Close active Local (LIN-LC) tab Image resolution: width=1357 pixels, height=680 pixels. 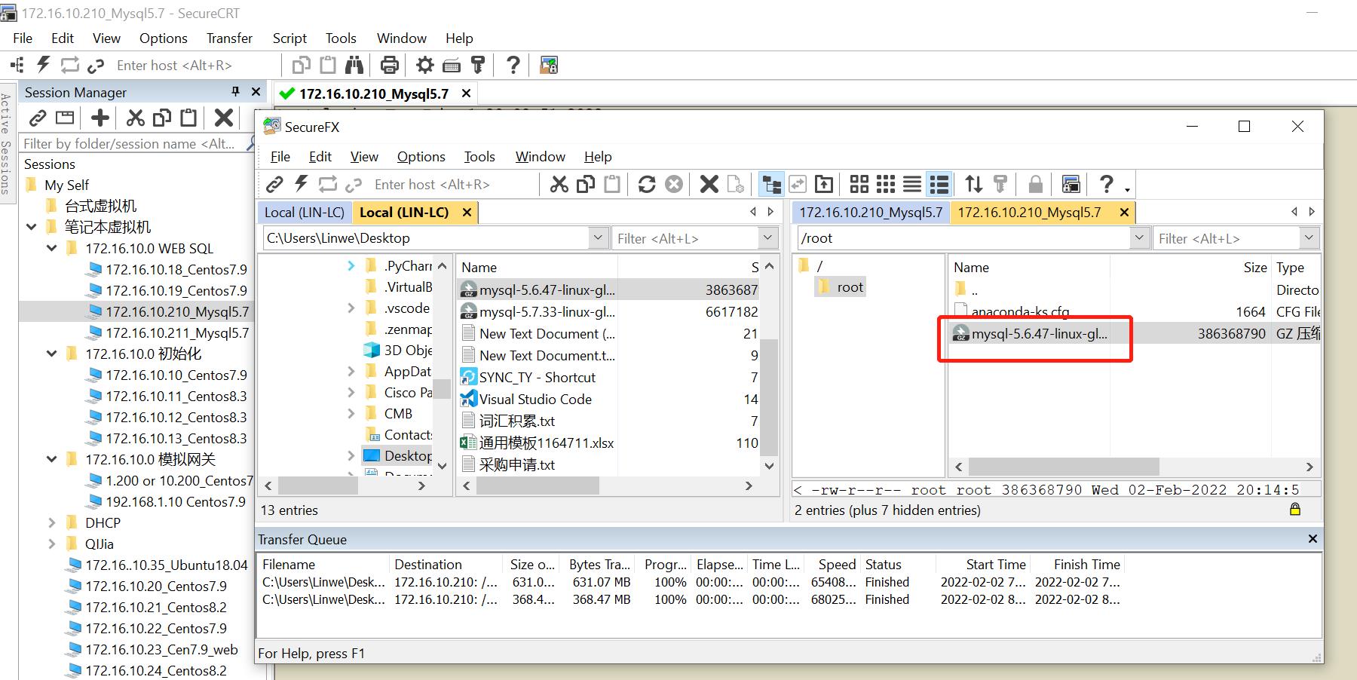pyautogui.click(x=467, y=213)
